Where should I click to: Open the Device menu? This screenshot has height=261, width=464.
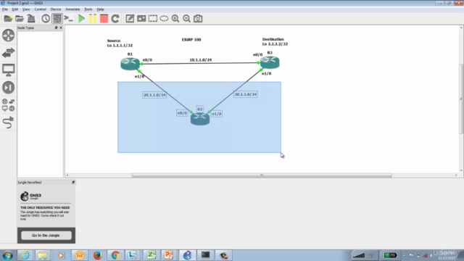56,9
